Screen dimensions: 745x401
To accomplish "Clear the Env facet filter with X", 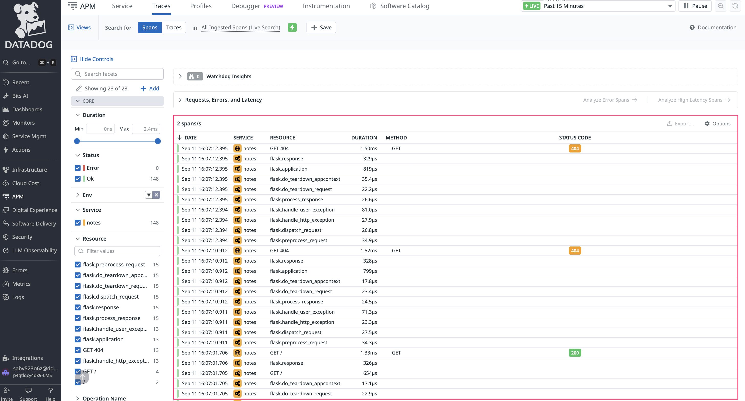I will tap(156, 195).
